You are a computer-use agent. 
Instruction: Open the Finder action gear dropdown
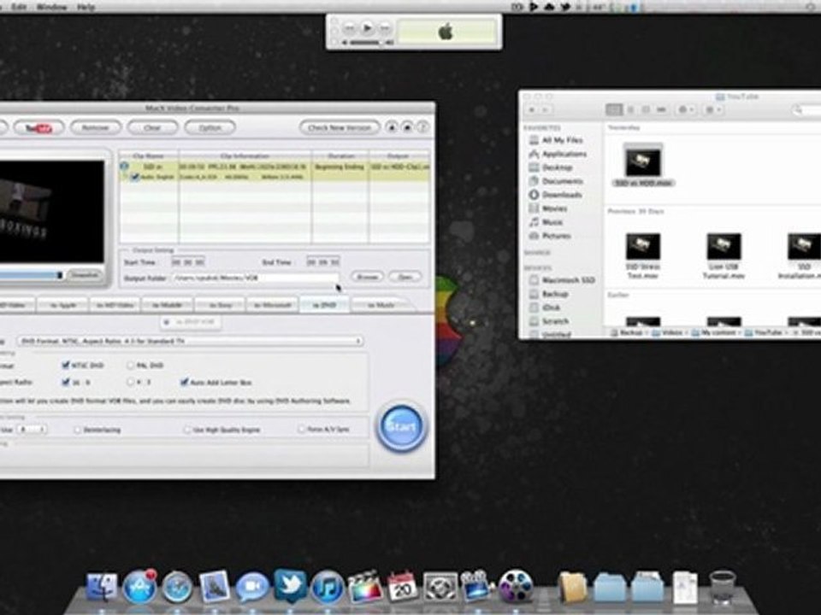[x=685, y=109]
